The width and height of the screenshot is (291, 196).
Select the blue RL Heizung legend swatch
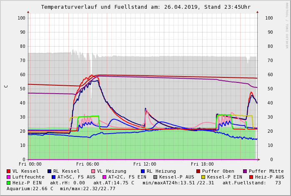pos(143,171)
